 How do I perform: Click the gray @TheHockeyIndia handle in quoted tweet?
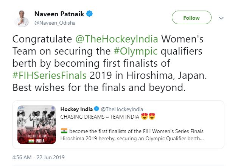tap(122, 109)
